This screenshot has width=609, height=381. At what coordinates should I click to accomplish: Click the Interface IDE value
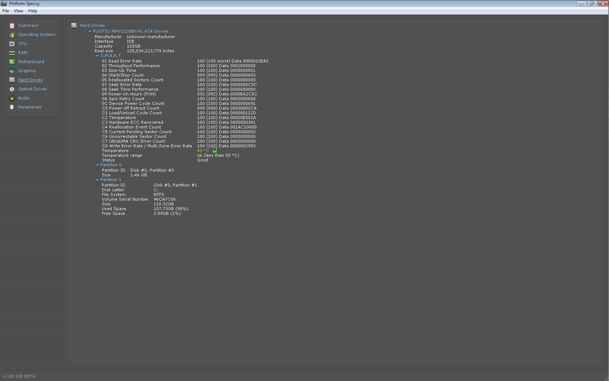coord(130,41)
